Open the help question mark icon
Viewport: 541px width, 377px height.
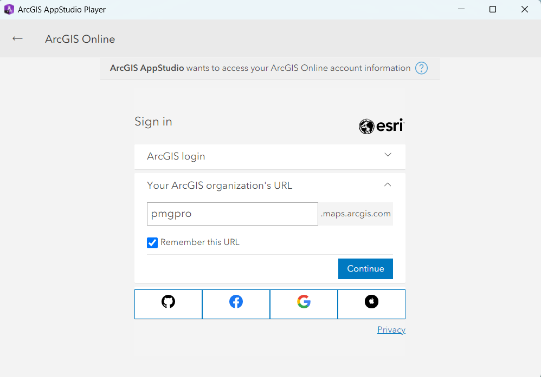point(421,68)
